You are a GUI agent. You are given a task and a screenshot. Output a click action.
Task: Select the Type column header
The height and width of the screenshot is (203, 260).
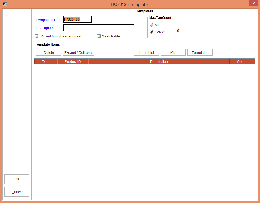[x=45, y=61]
